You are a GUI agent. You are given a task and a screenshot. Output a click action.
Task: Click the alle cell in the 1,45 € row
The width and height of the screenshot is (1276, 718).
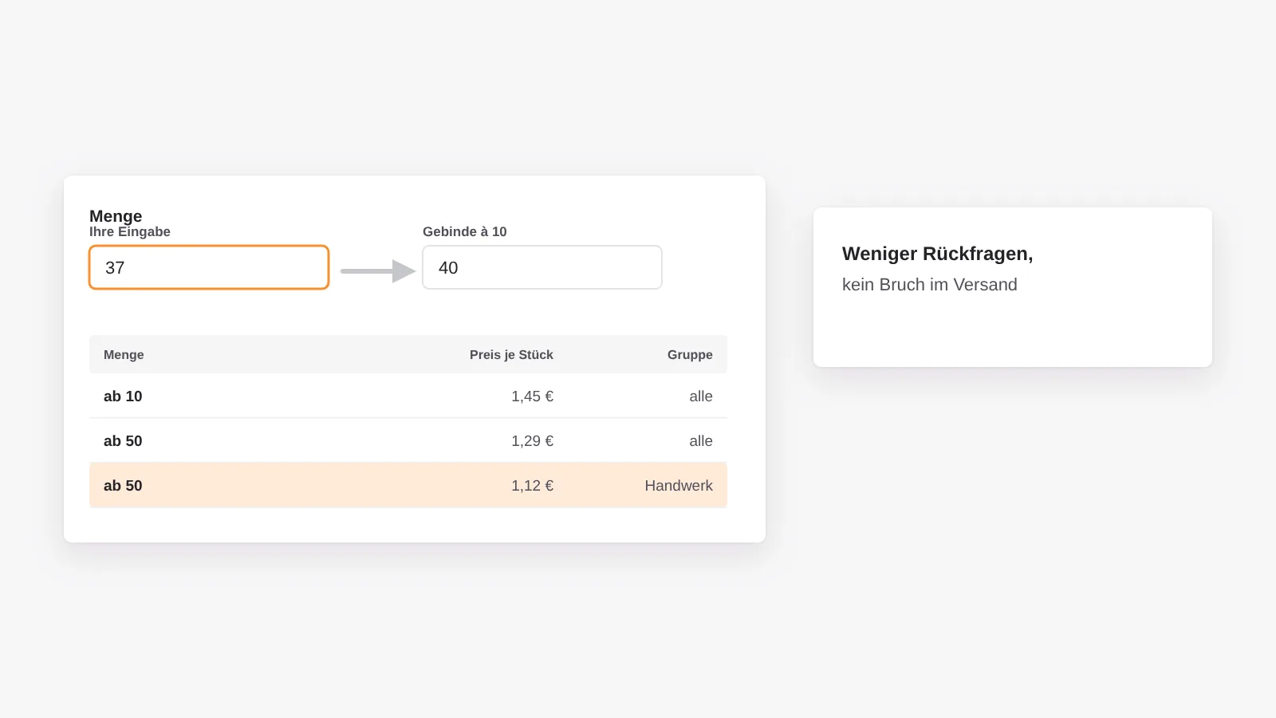pos(701,396)
